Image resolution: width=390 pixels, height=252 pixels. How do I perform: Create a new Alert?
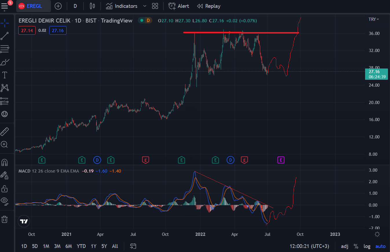point(179,6)
